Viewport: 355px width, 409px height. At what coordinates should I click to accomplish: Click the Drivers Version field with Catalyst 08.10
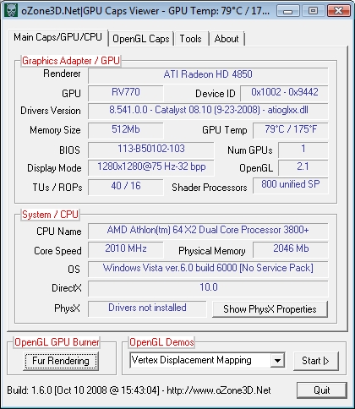click(208, 111)
